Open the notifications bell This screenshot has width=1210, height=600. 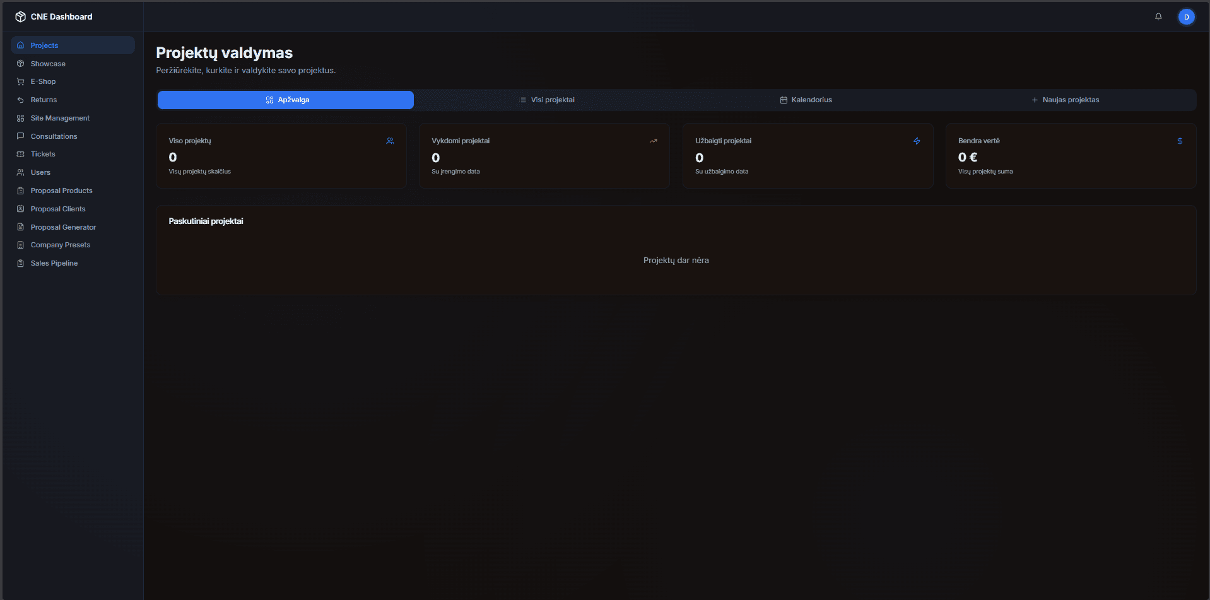[1158, 16]
